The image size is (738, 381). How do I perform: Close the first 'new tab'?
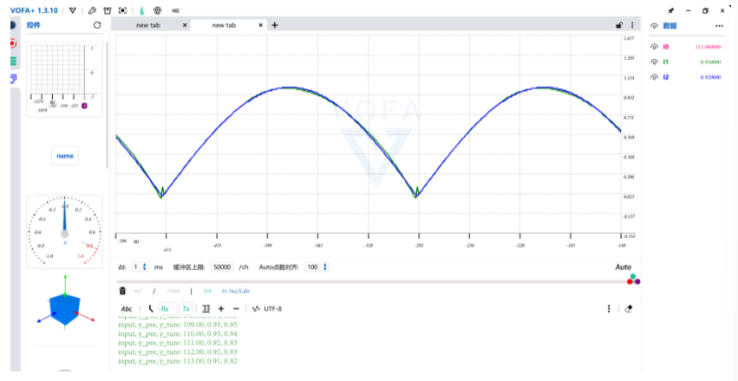tap(185, 25)
